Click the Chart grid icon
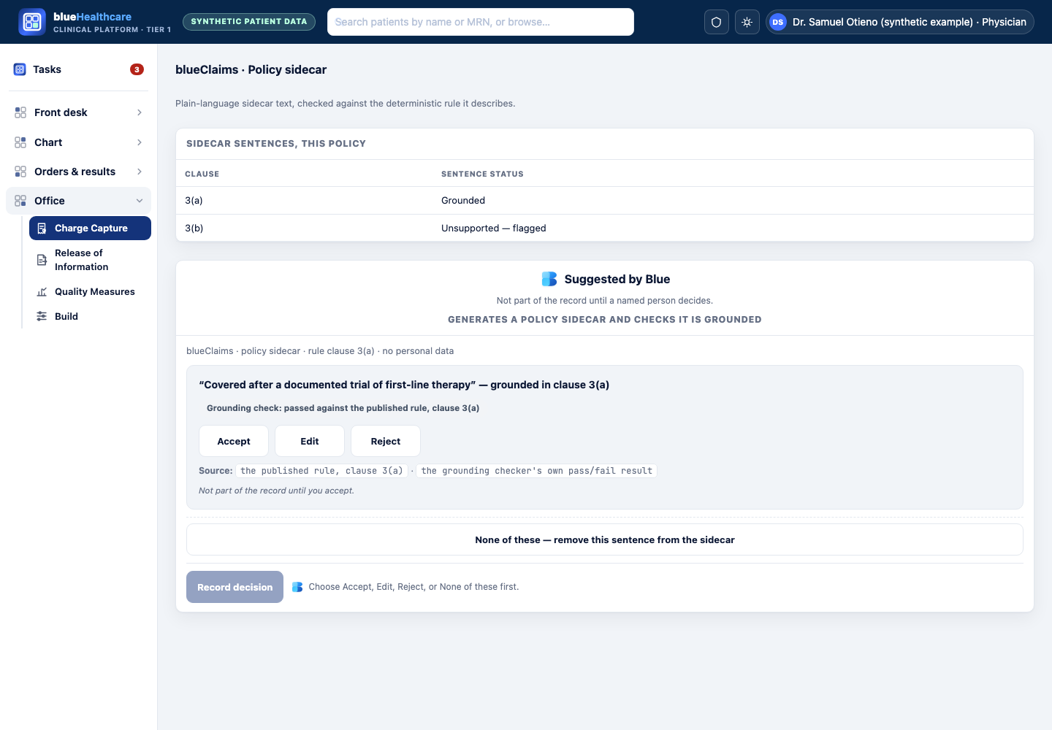 pos(20,142)
